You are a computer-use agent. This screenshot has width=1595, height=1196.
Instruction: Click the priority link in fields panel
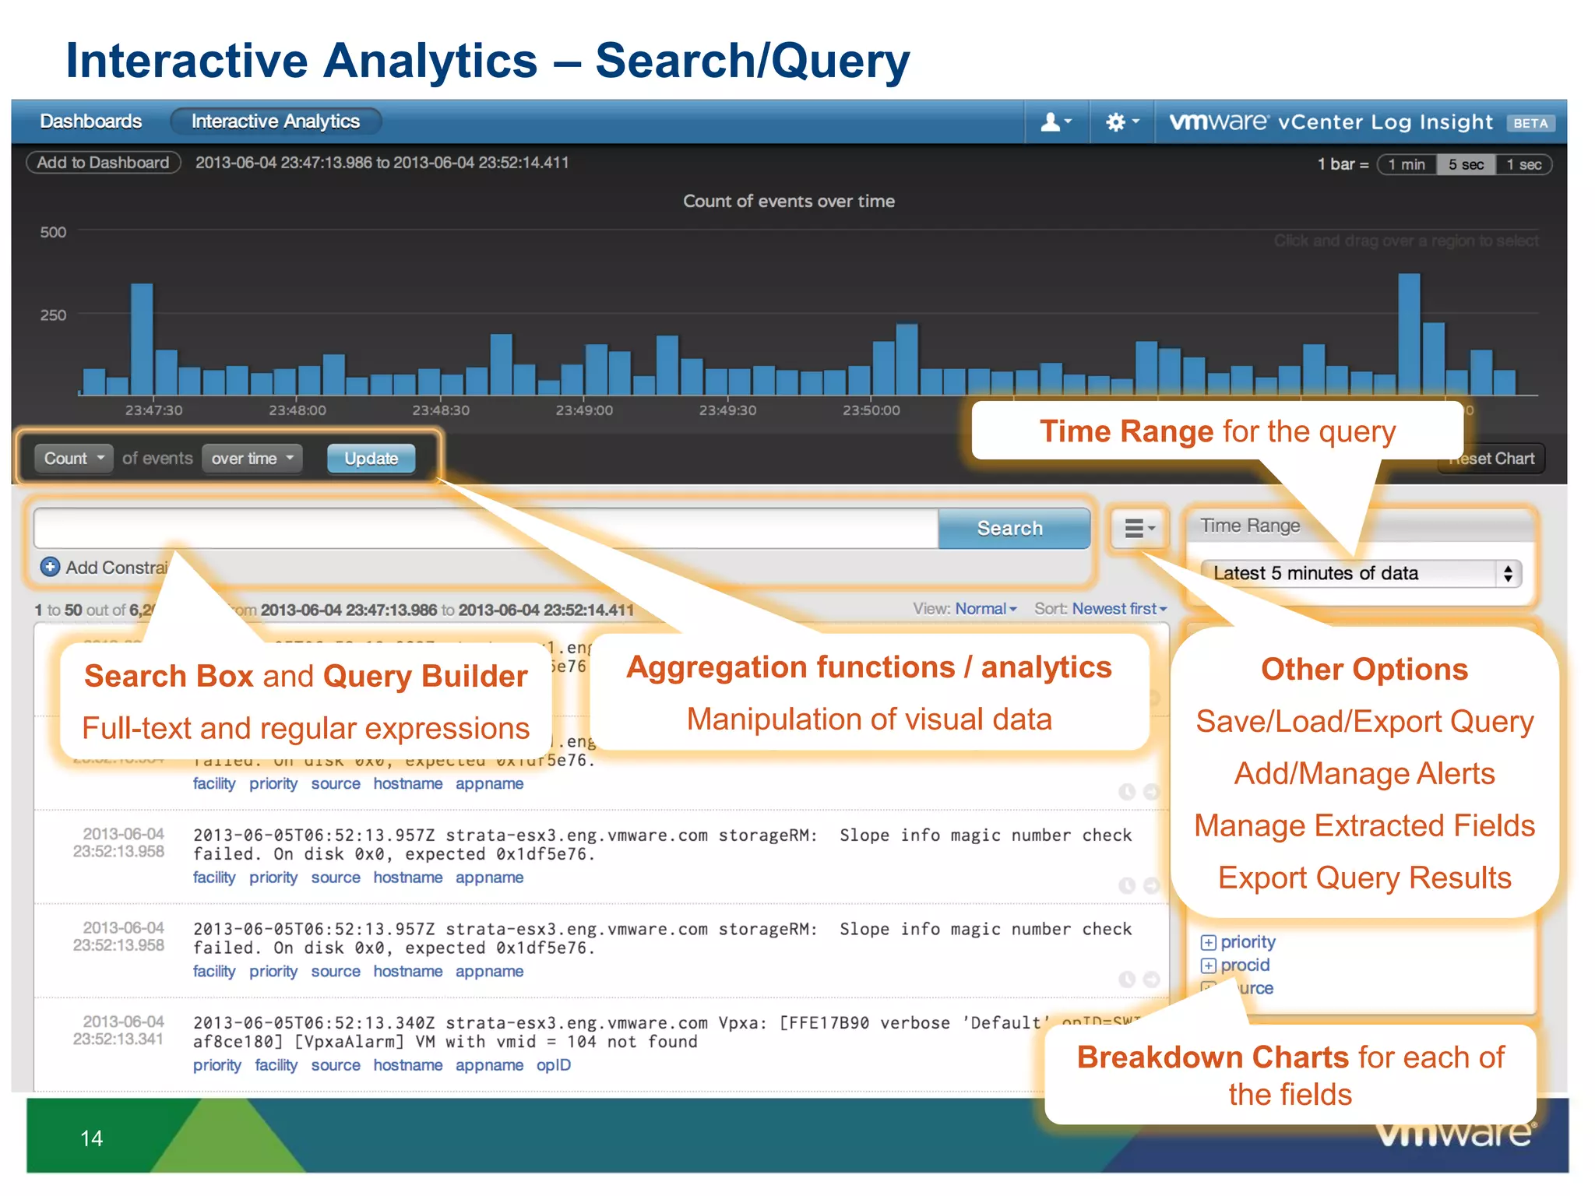(x=1248, y=942)
